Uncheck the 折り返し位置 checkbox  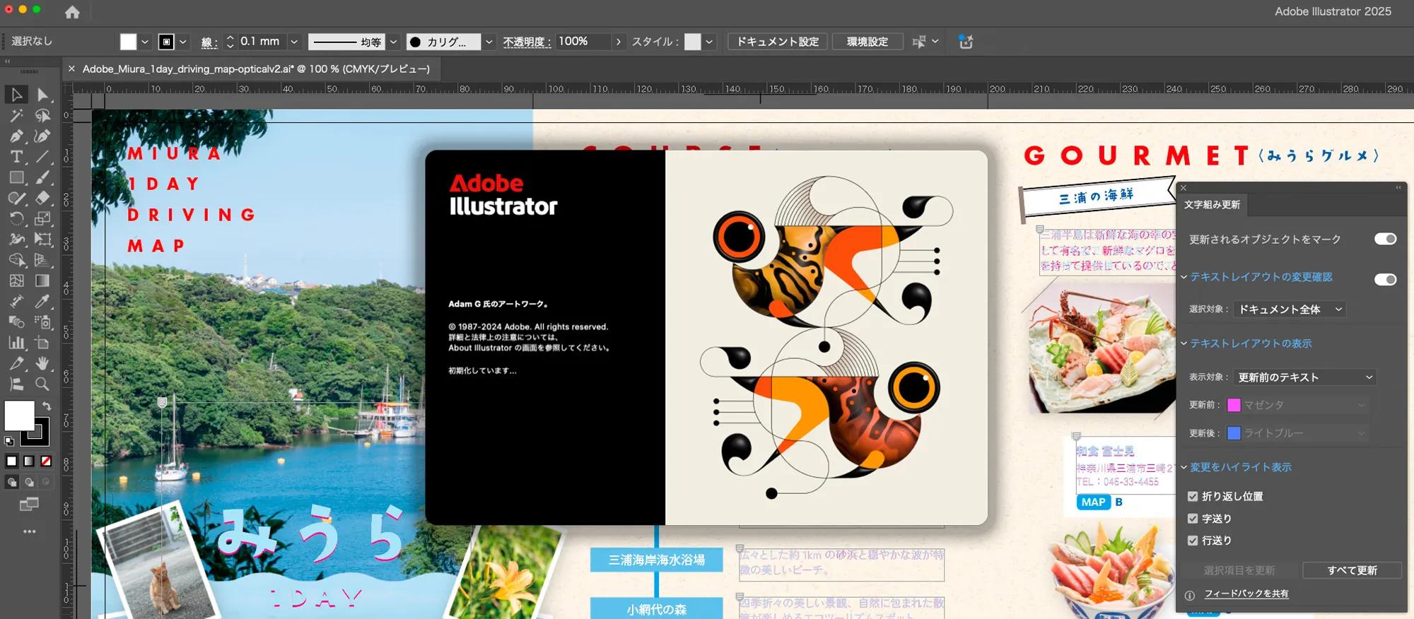click(x=1193, y=497)
